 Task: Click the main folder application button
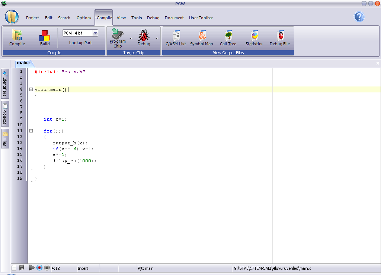coord(12,17)
